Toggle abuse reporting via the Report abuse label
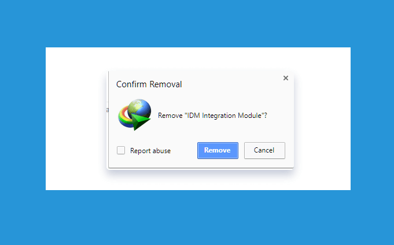This screenshot has height=245, width=394. pos(150,151)
